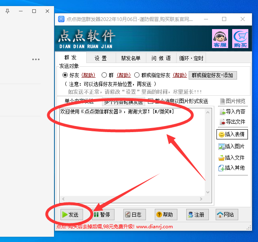
Task: Close the 点点微信群发器 window
Action: tap(243, 19)
